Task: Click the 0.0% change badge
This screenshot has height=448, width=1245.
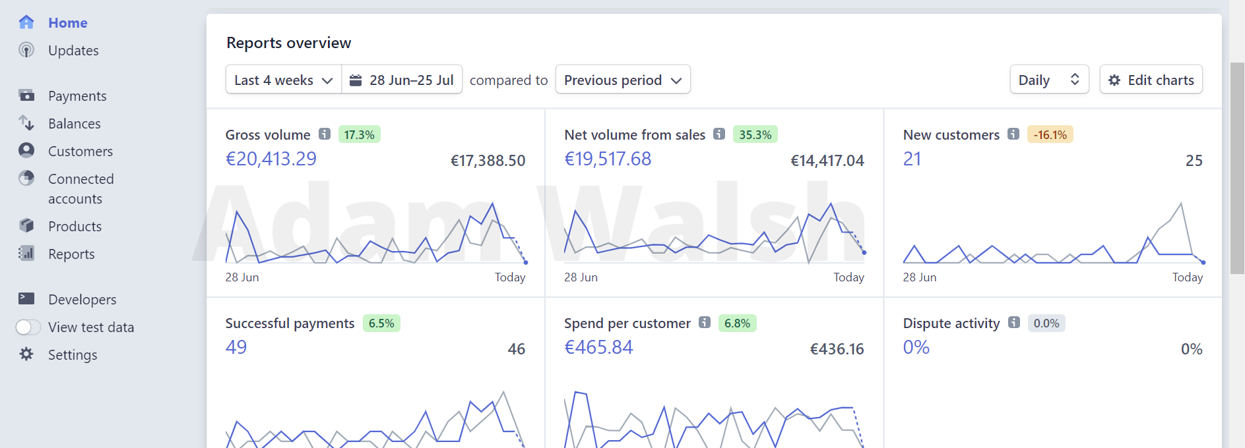Action: [1046, 323]
